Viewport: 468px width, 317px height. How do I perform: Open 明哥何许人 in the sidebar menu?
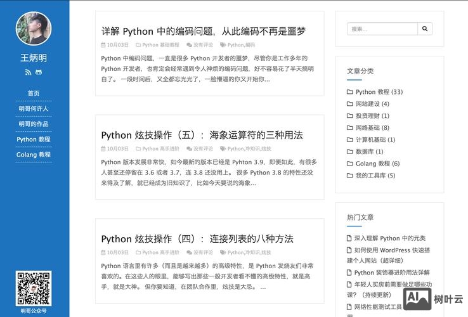(x=34, y=108)
